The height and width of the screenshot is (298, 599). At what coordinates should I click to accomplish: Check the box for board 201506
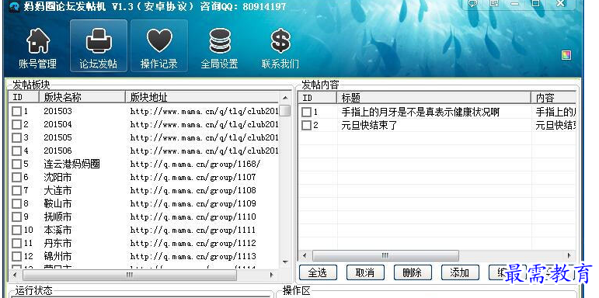[16, 151]
